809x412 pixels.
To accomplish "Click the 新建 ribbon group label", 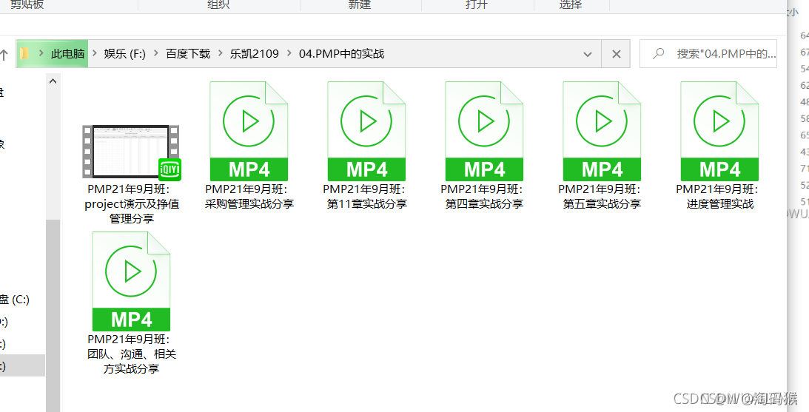I will tap(359, 4).
